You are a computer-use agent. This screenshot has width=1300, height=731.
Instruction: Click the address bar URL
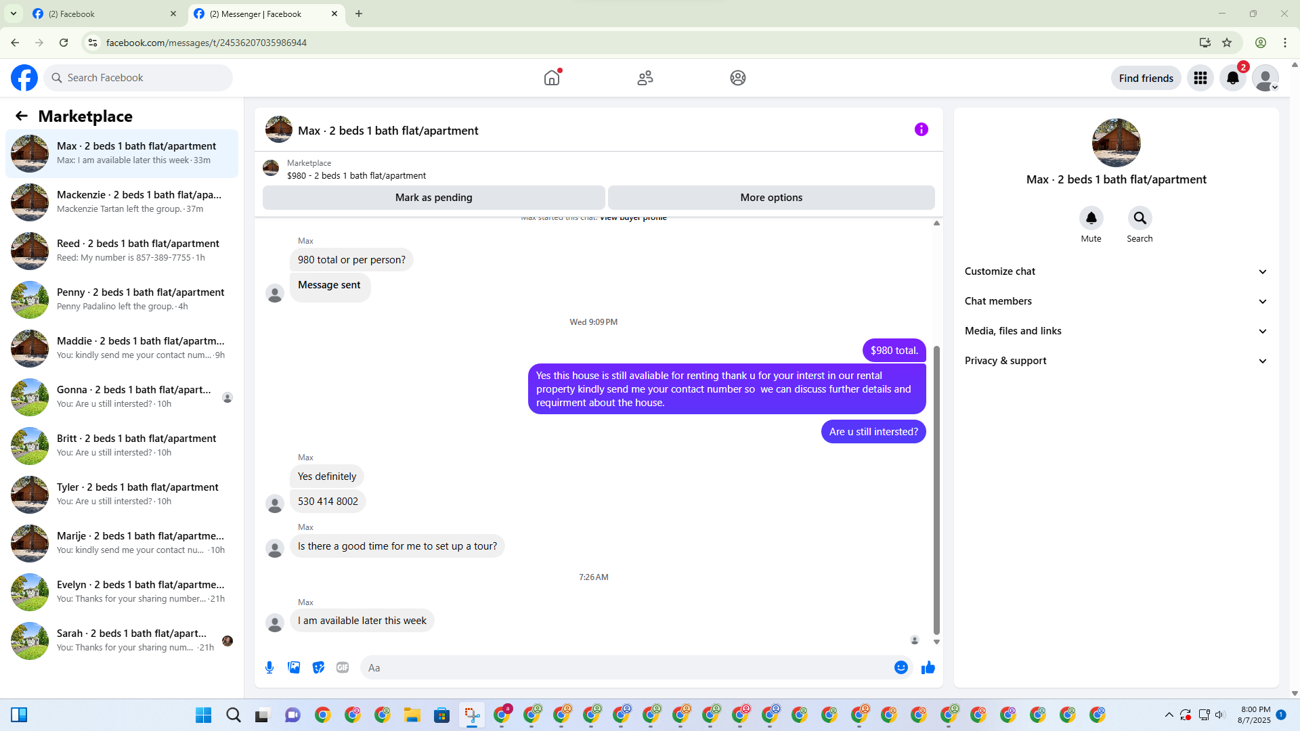(206, 43)
